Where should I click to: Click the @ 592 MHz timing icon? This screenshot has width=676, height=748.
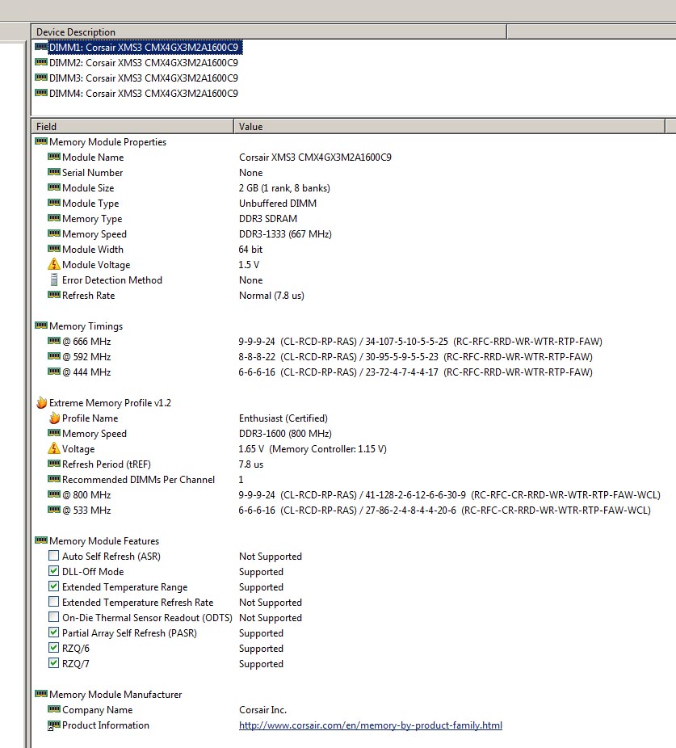[x=54, y=356]
